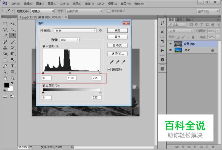Toggle lock transparent pixels
Viewport: 222px width, 150px height.
point(178,37)
